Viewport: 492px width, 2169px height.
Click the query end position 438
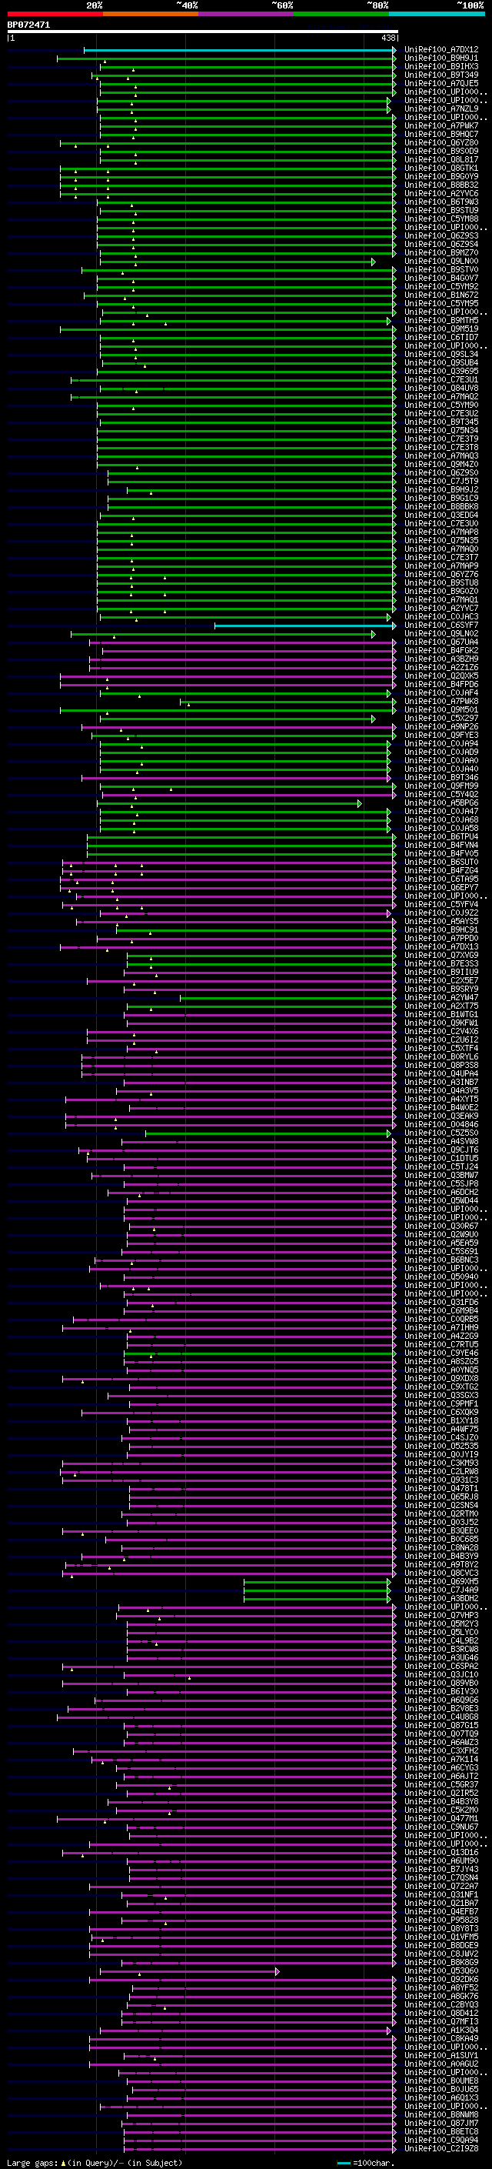[387, 38]
